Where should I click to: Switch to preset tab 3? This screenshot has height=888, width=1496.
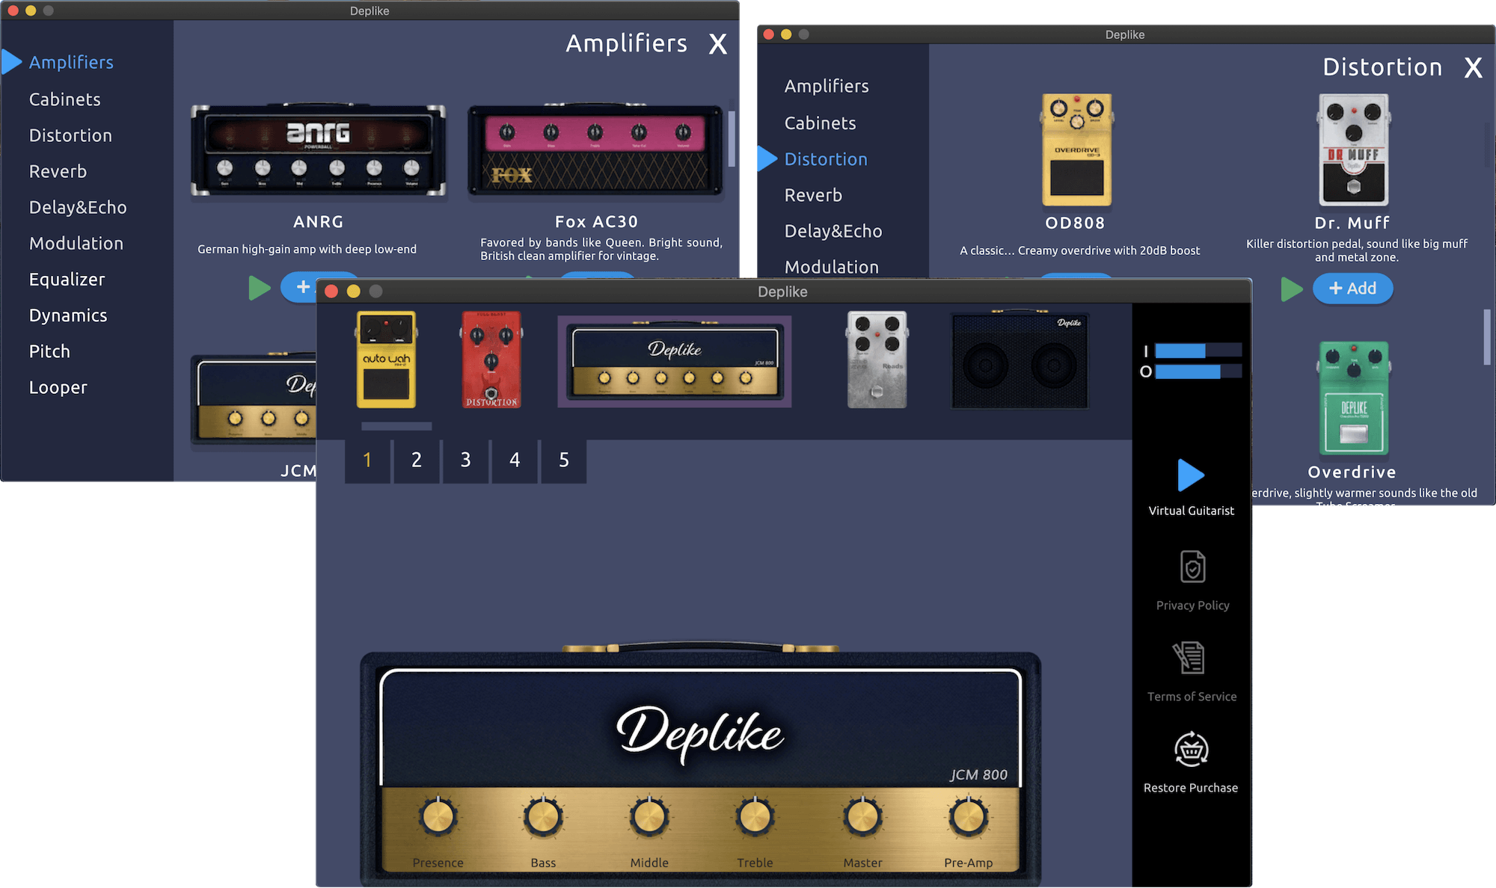click(x=465, y=460)
